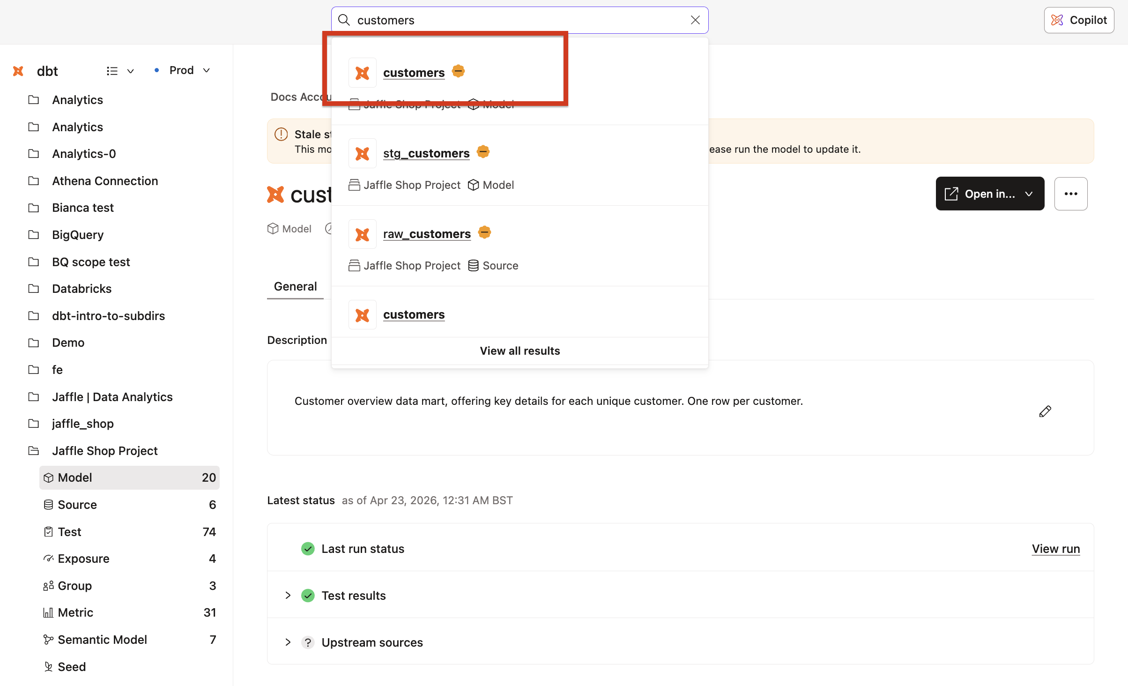Open the last customers search result
This screenshot has width=1128, height=686.
coord(414,314)
